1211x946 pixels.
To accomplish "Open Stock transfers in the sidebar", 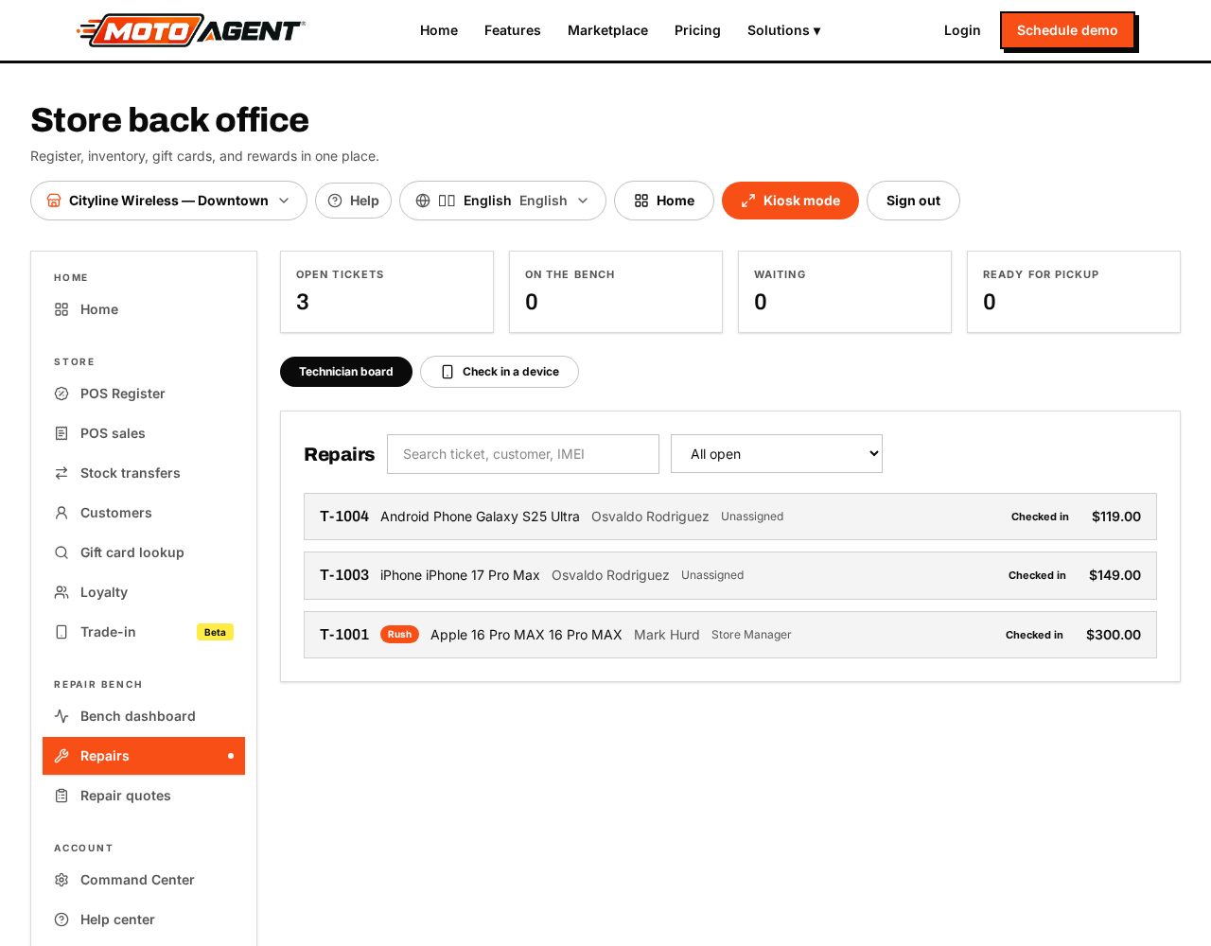I will coord(144,473).
